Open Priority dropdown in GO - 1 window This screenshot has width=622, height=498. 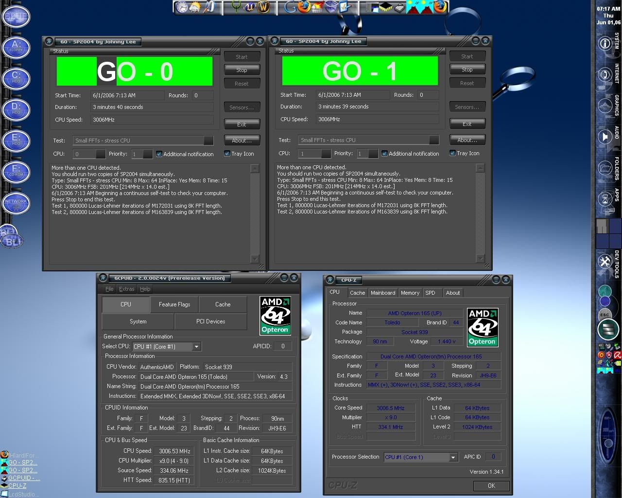tap(373, 154)
